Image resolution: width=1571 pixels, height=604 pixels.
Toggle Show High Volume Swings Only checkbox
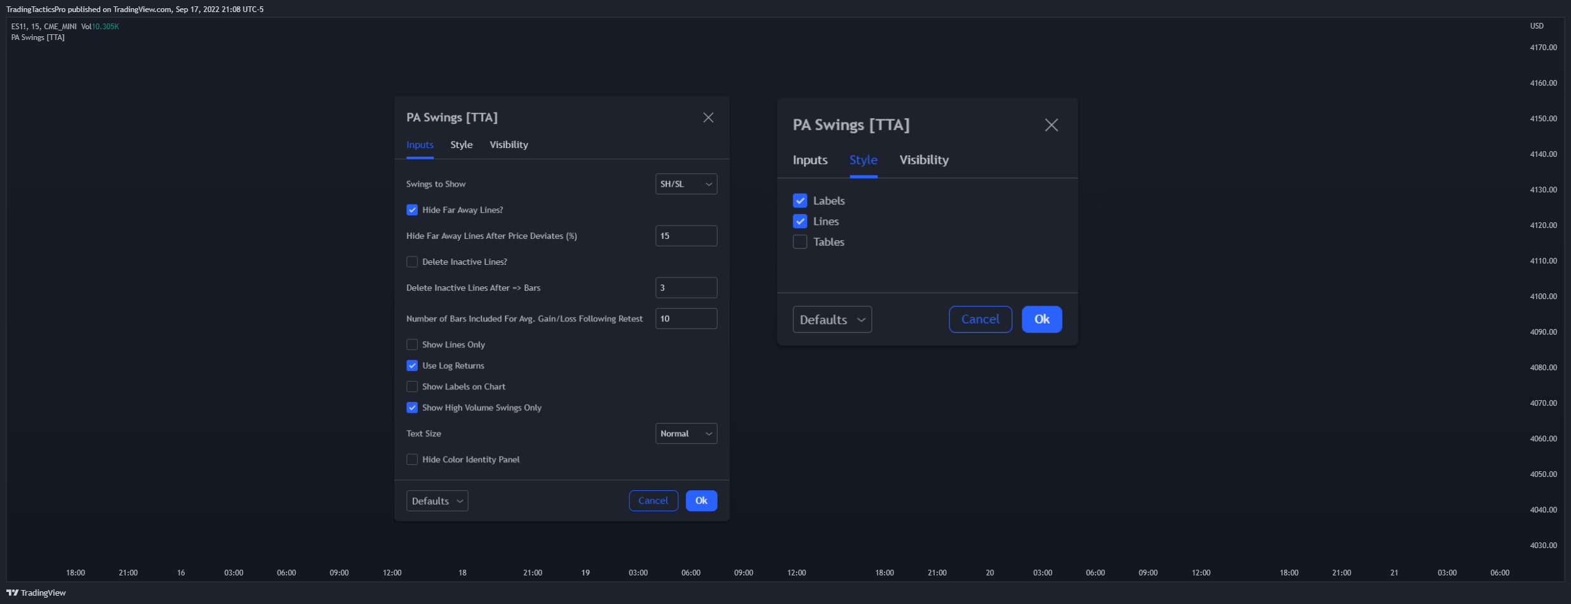point(412,407)
